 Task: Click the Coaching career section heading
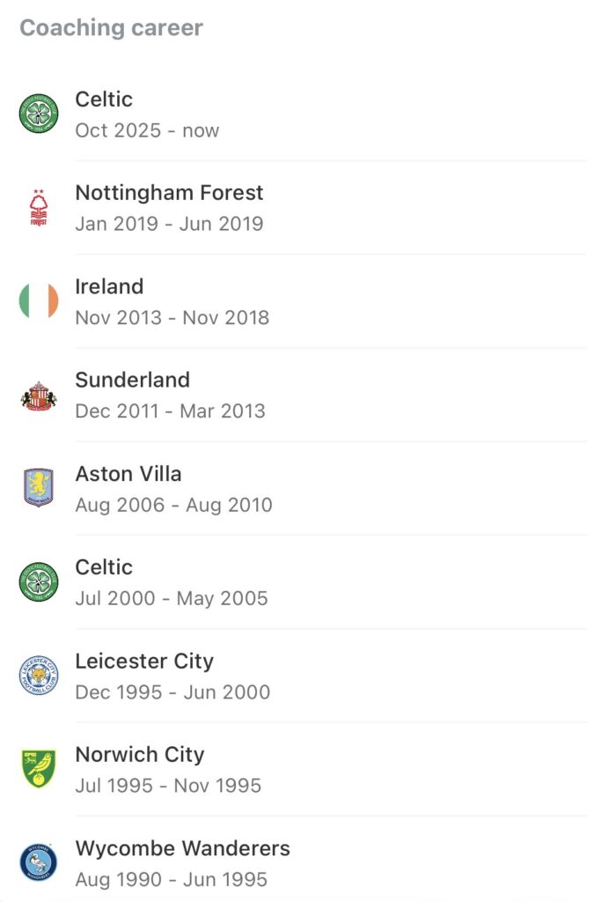pos(111,28)
